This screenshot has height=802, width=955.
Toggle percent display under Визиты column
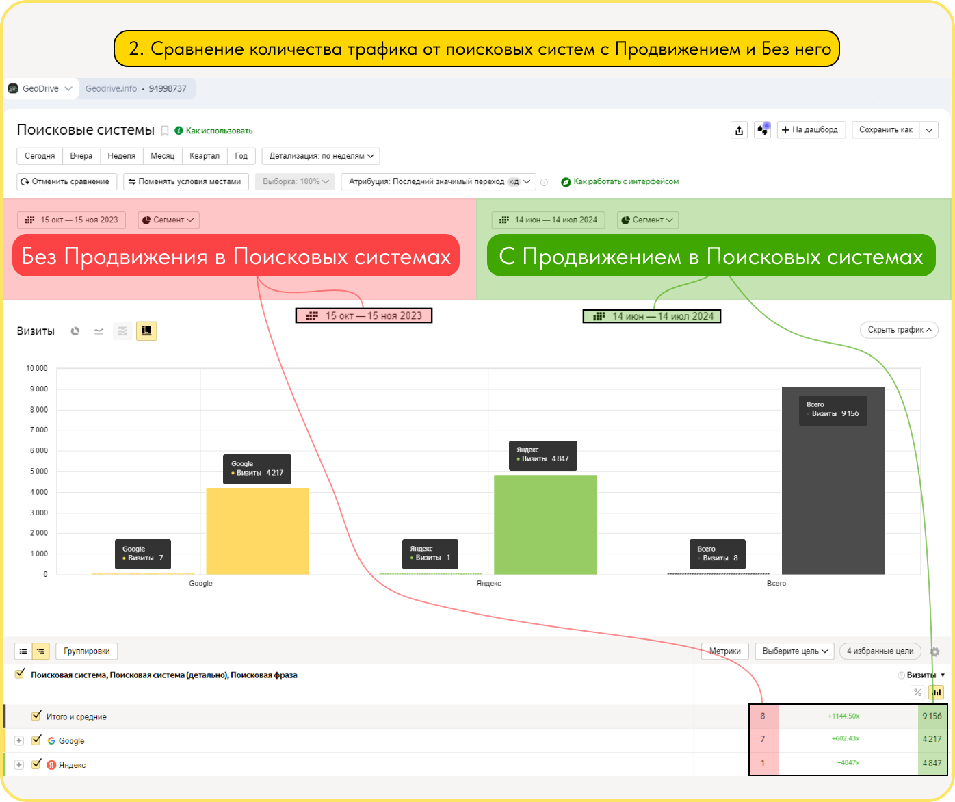(x=918, y=693)
